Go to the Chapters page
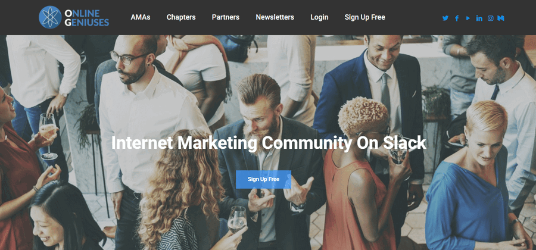The width and height of the screenshot is (536, 250). click(x=181, y=17)
